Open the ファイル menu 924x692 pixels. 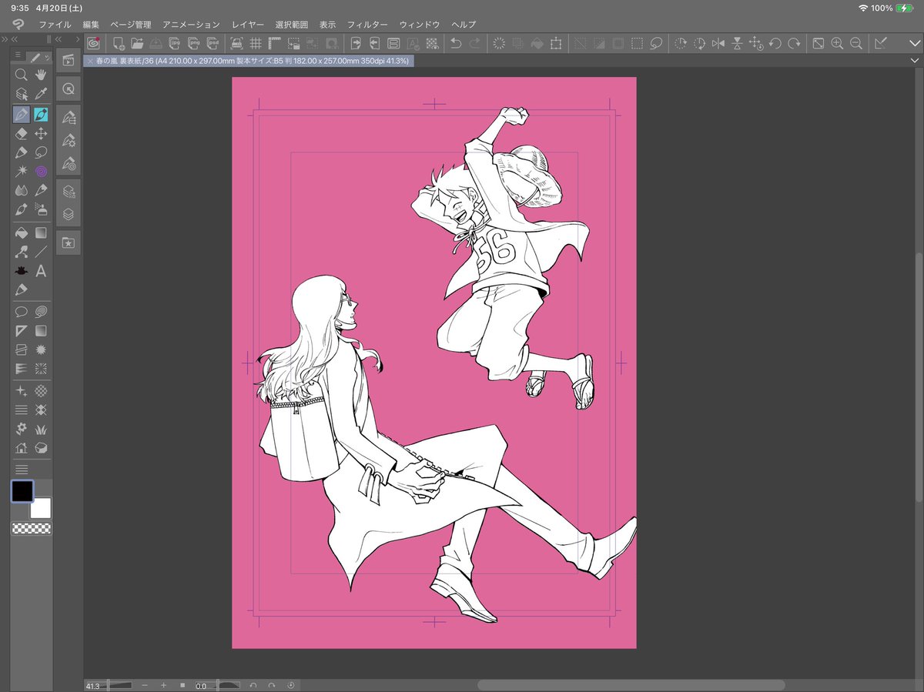point(55,25)
